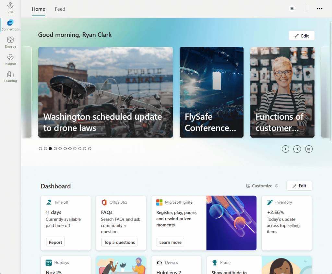Click Edit button next to greeting
Image resolution: width=332 pixels, height=274 pixels.
click(302, 36)
